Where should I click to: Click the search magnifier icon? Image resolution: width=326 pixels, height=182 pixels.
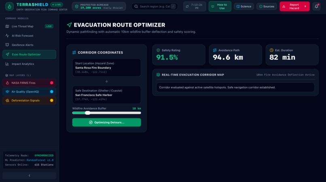136,6
